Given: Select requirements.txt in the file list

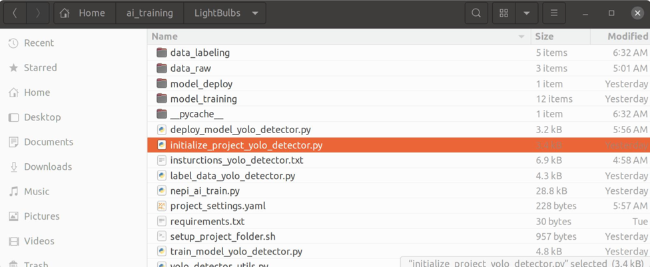Looking at the screenshot, I should (x=207, y=222).
